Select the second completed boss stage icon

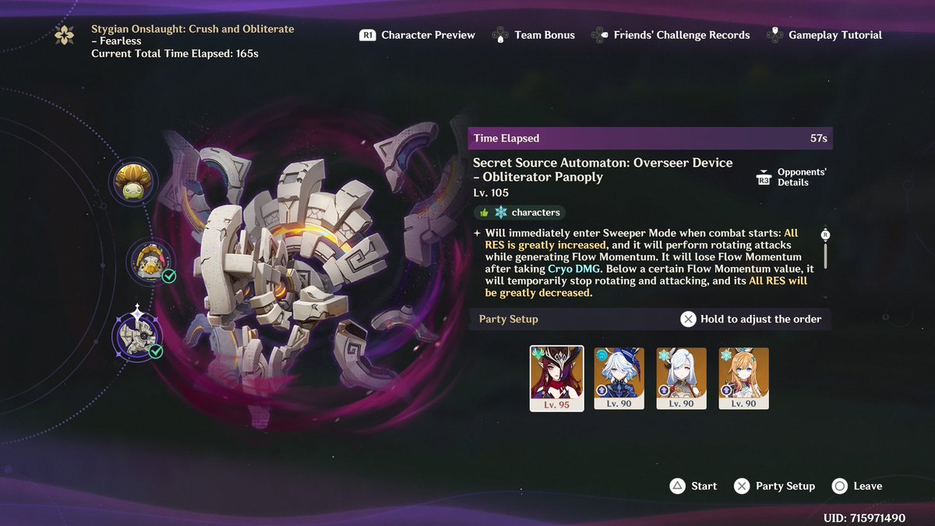[150, 263]
